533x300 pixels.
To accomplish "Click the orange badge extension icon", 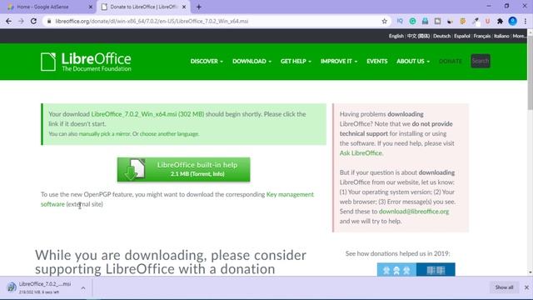I will point(462,21).
